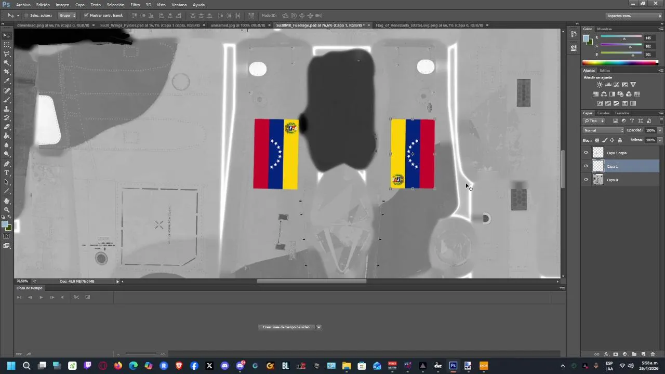The height and width of the screenshot is (374, 665).
Task: Open File Explorer on the taskbar
Action: pos(347,366)
